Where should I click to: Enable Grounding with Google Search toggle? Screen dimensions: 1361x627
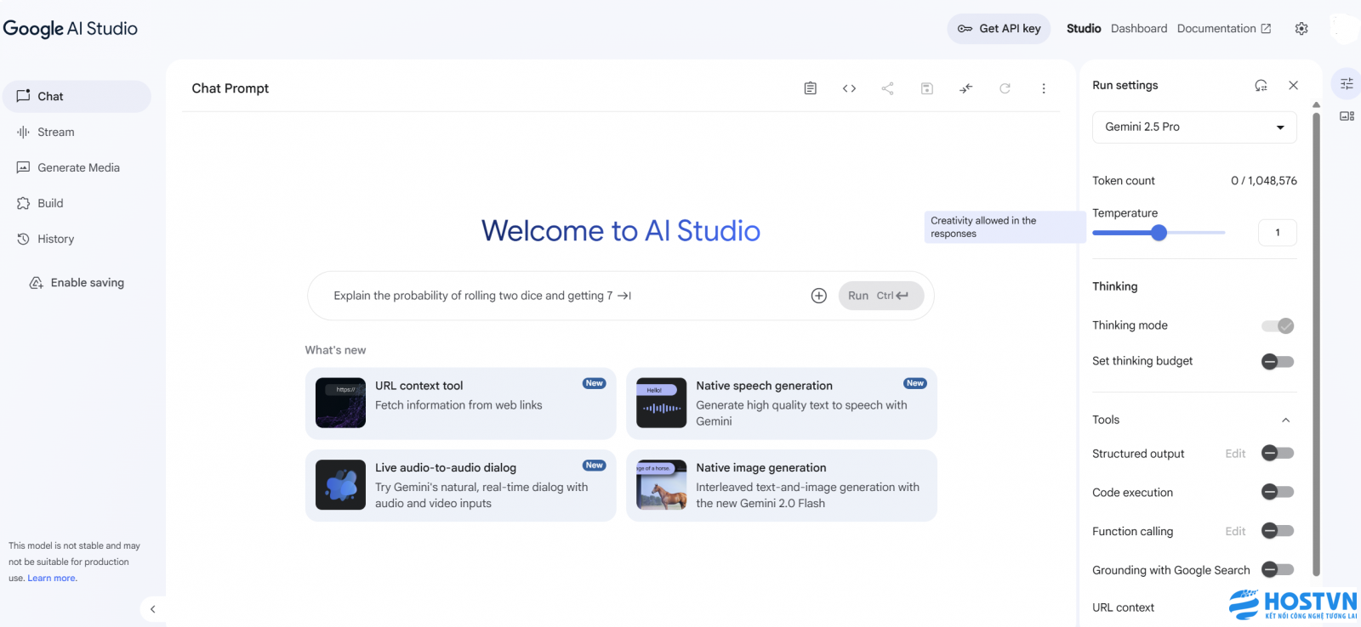1278,569
